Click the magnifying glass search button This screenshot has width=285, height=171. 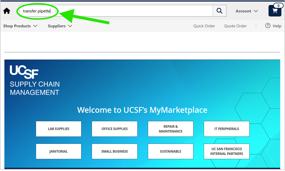click(x=220, y=11)
